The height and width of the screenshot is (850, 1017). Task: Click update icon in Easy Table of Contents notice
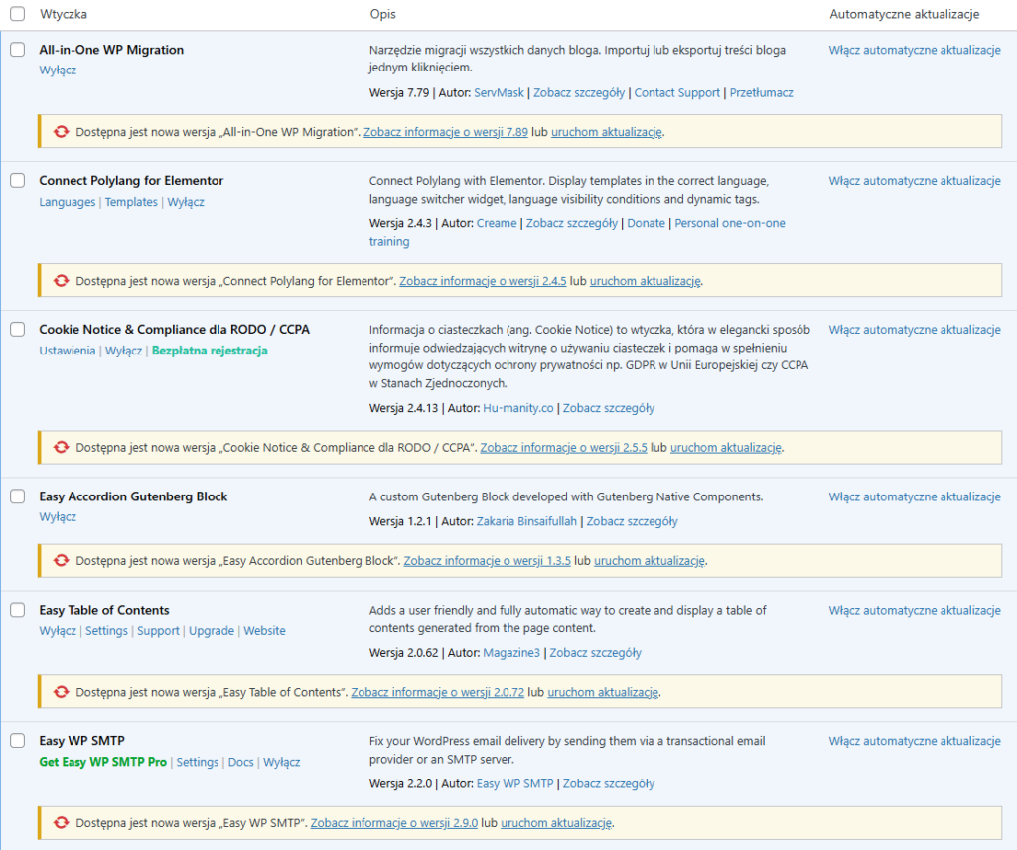62,692
